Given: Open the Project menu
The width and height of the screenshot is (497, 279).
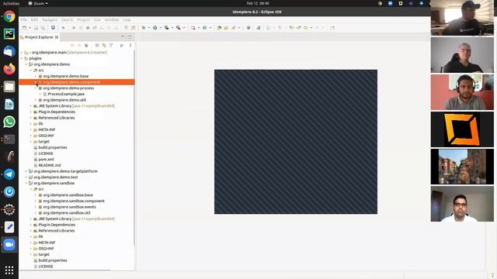Looking at the screenshot, I should coord(83,20).
